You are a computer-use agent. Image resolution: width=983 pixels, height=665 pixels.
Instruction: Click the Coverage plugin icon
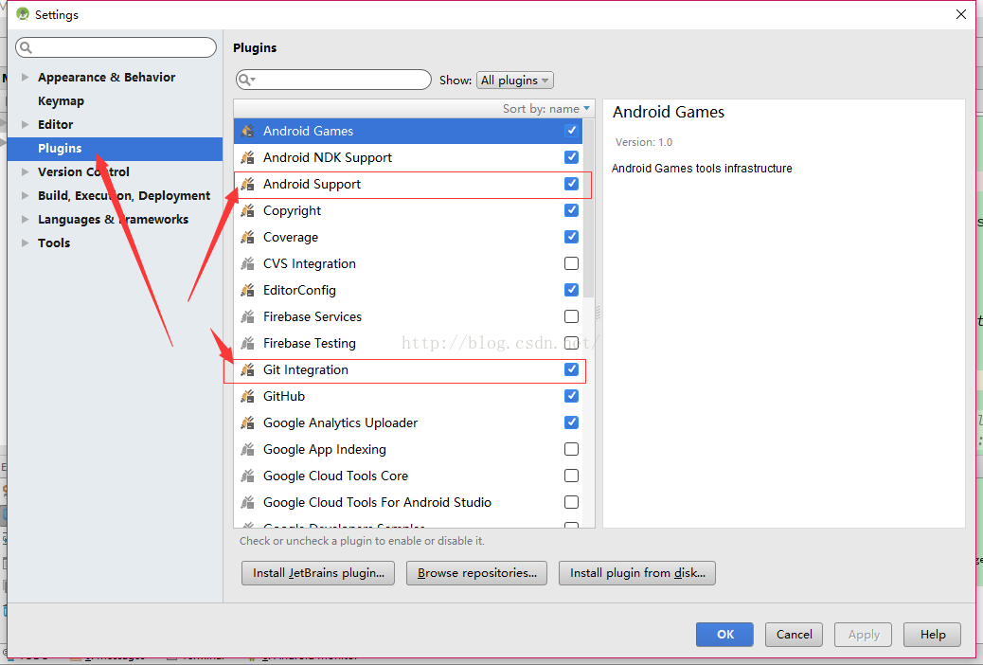247,237
